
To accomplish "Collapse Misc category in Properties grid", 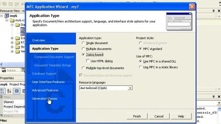I will [1, 97].
